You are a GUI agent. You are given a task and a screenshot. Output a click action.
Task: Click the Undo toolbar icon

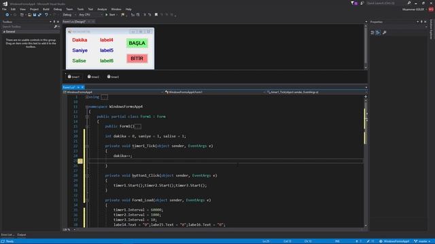coord(46,15)
